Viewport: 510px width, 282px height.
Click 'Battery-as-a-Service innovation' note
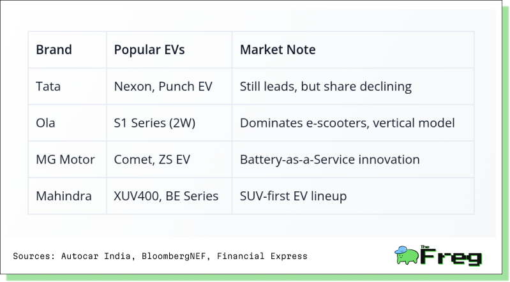[x=329, y=160]
